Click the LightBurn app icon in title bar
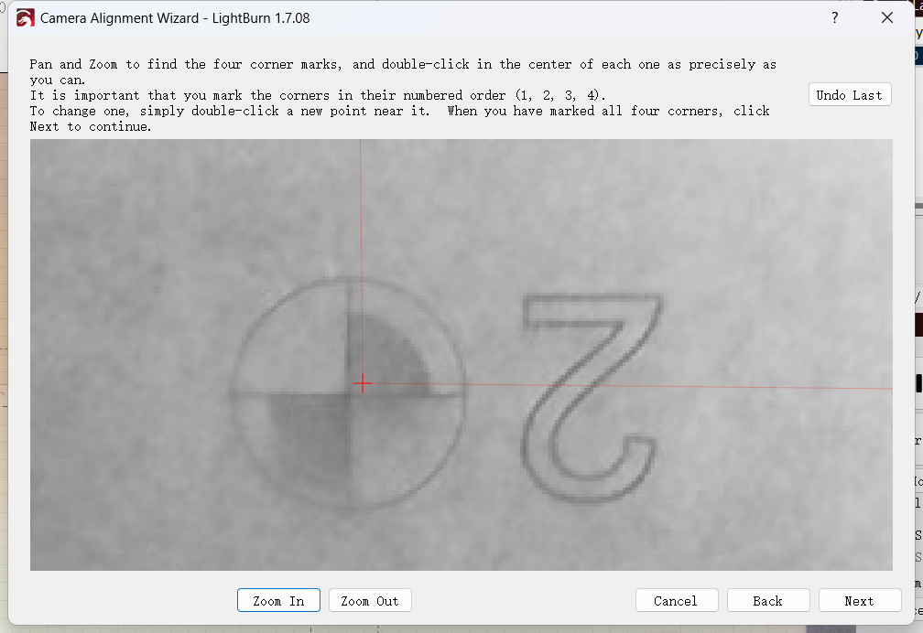 coord(26,17)
